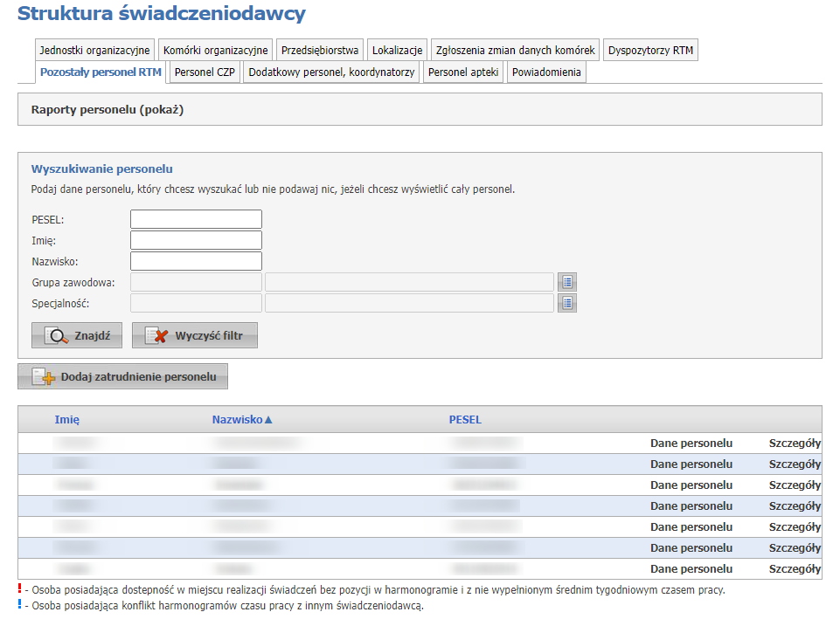The image size is (840, 619).
Task: Open the Specjalność dictionary list icon
Action: click(567, 303)
